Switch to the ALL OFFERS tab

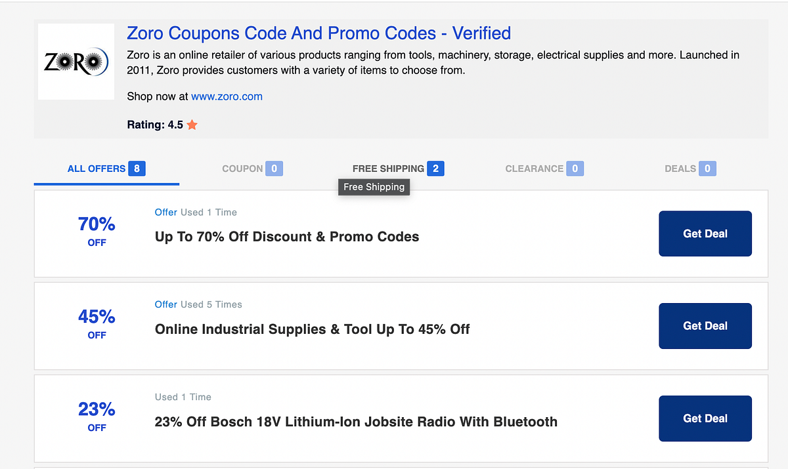coord(97,169)
